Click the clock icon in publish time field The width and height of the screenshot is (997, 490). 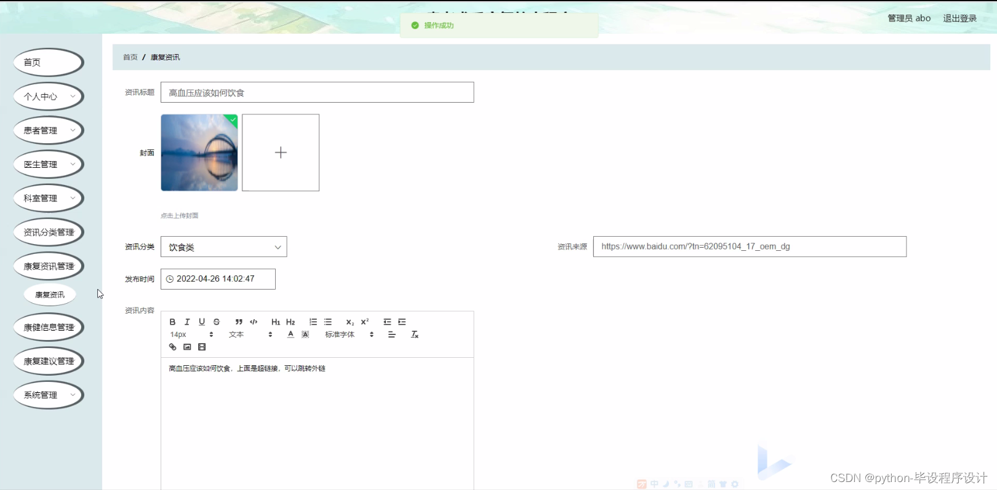click(x=170, y=279)
